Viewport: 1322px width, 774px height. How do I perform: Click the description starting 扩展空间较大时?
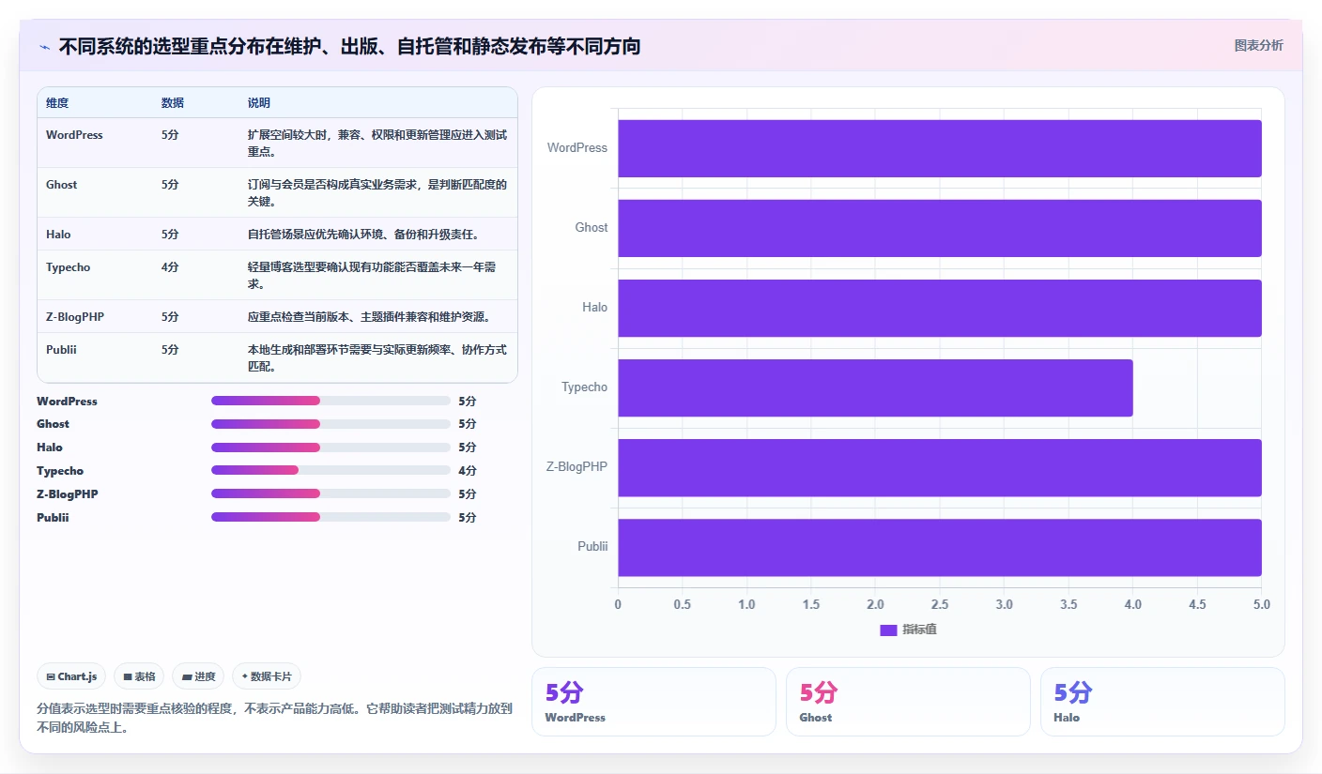[x=377, y=144]
